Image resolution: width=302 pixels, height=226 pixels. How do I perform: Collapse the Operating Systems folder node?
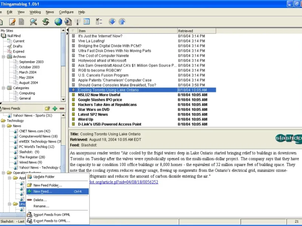pos(3,173)
